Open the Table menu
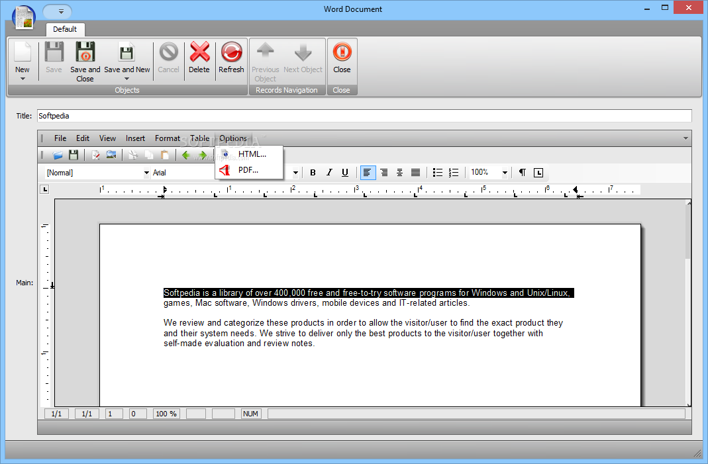The image size is (708, 464). point(199,138)
